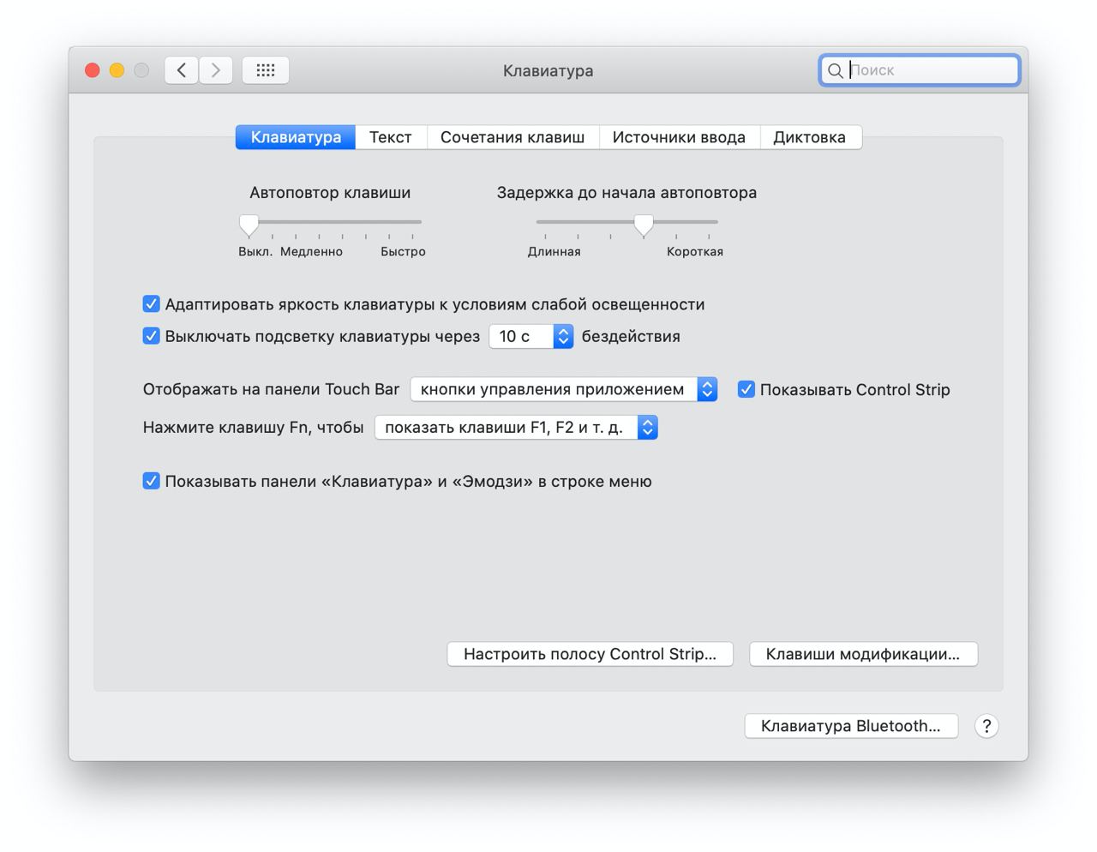
Task: Toggle Показывать Control Strip checkbox
Action: 746,389
